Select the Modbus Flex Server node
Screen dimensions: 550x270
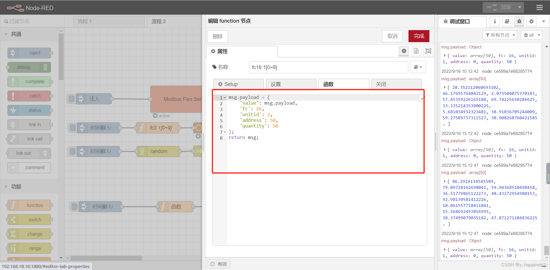[x=176, y=99]
